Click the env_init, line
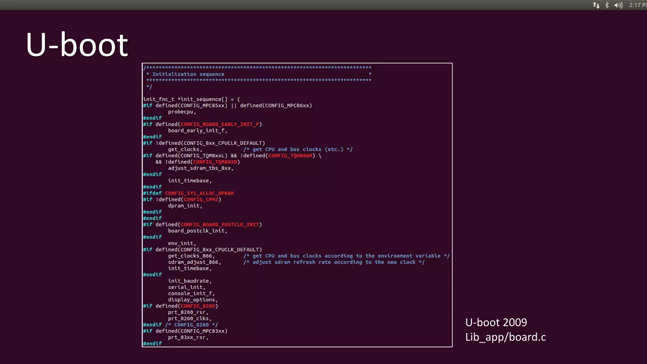 [x=182, y=243]
